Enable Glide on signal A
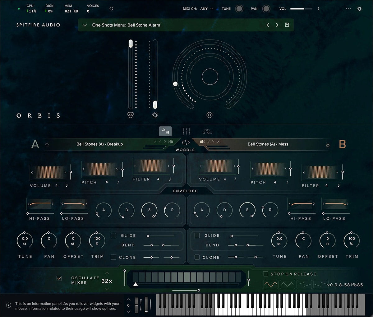Screen dimensions: 373x317 114,235
